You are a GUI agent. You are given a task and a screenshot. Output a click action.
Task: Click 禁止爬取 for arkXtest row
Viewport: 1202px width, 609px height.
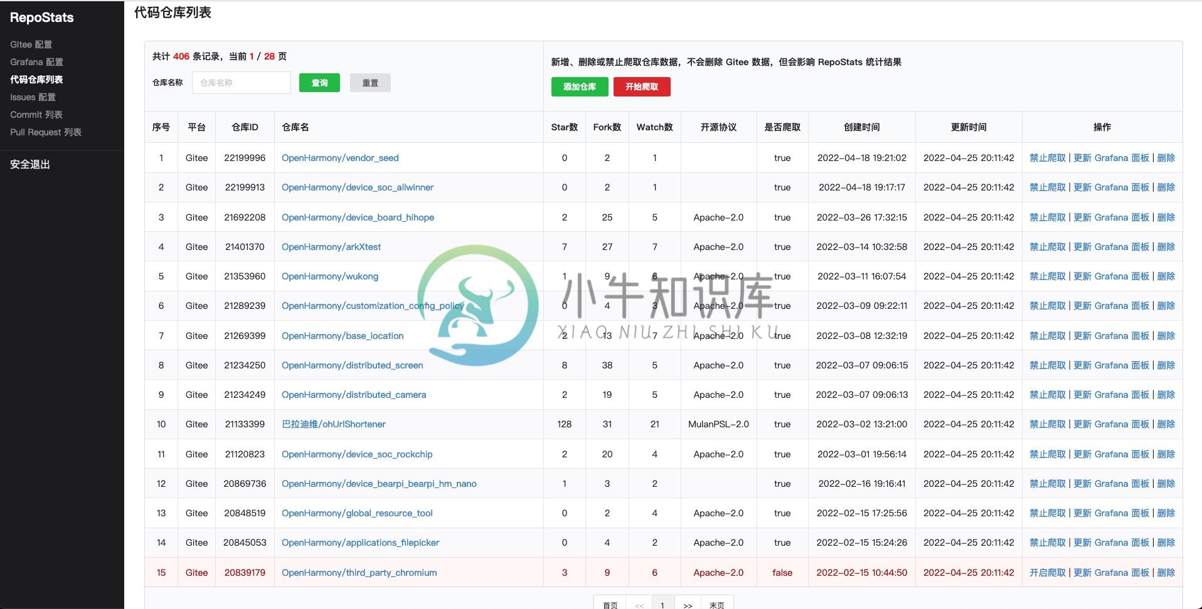pos(1048,247)
